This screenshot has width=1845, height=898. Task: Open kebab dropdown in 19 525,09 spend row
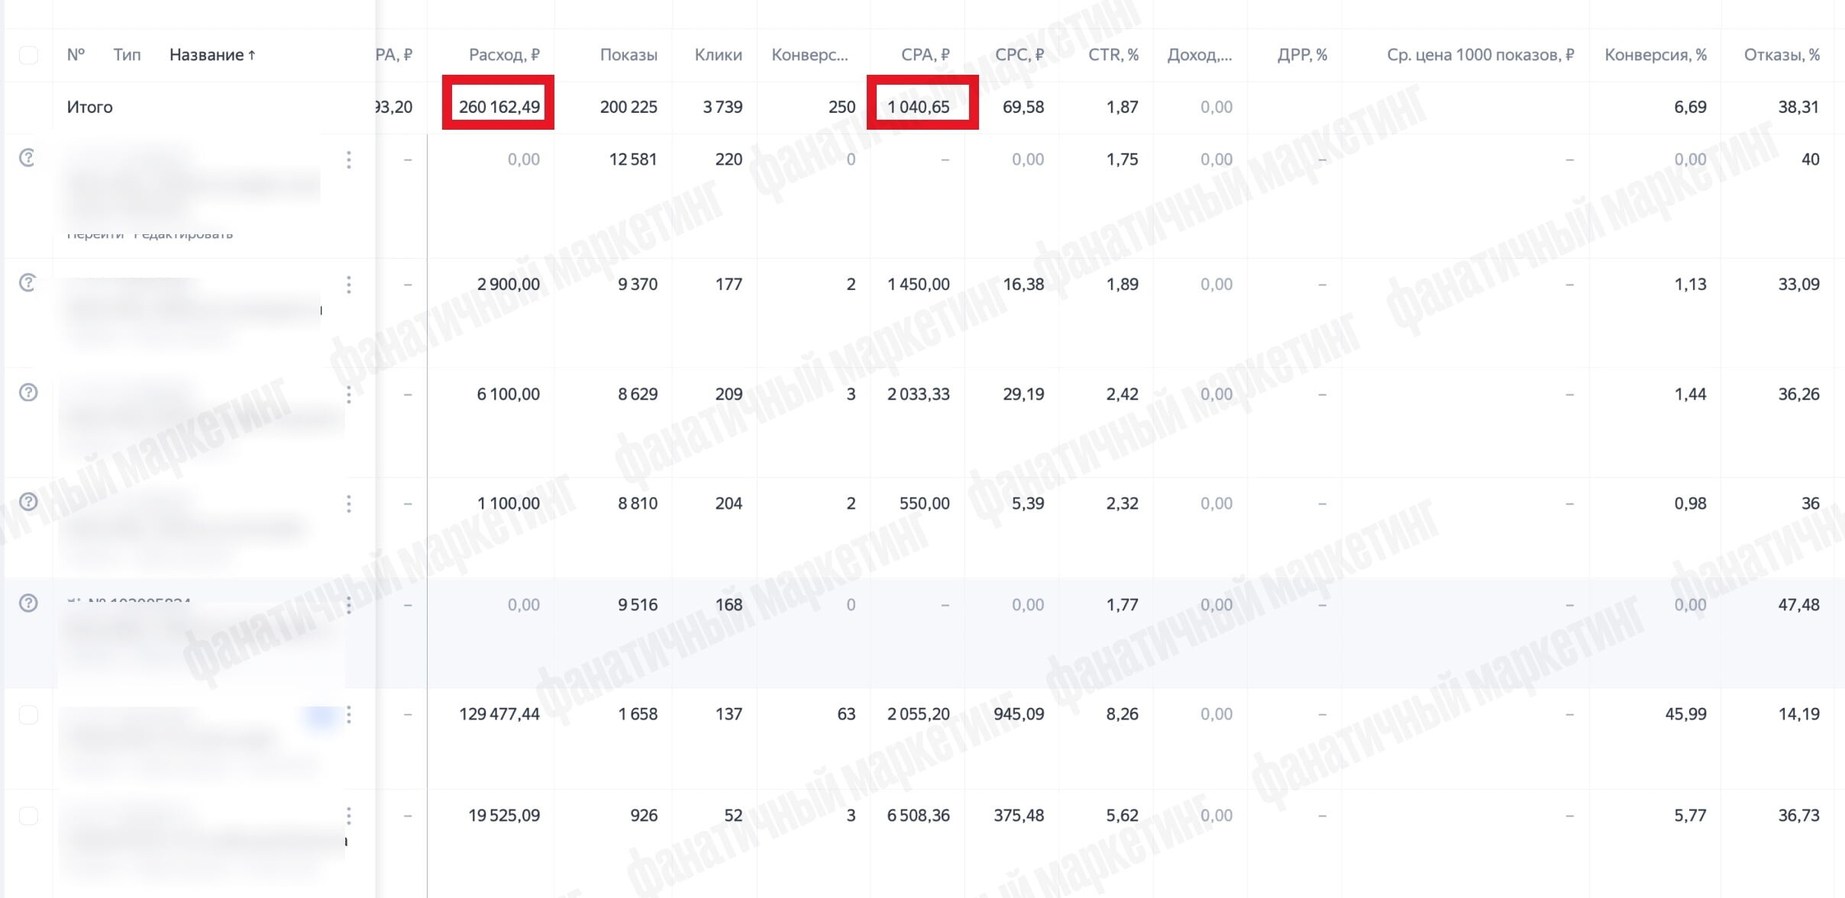(349, 816)
